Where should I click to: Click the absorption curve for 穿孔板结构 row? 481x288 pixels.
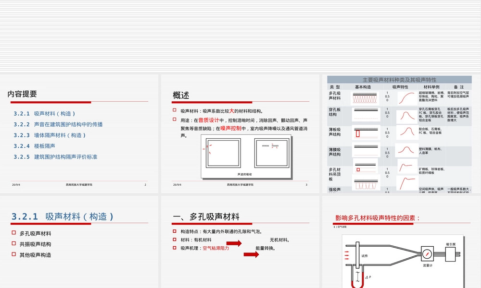coord(407,117)
